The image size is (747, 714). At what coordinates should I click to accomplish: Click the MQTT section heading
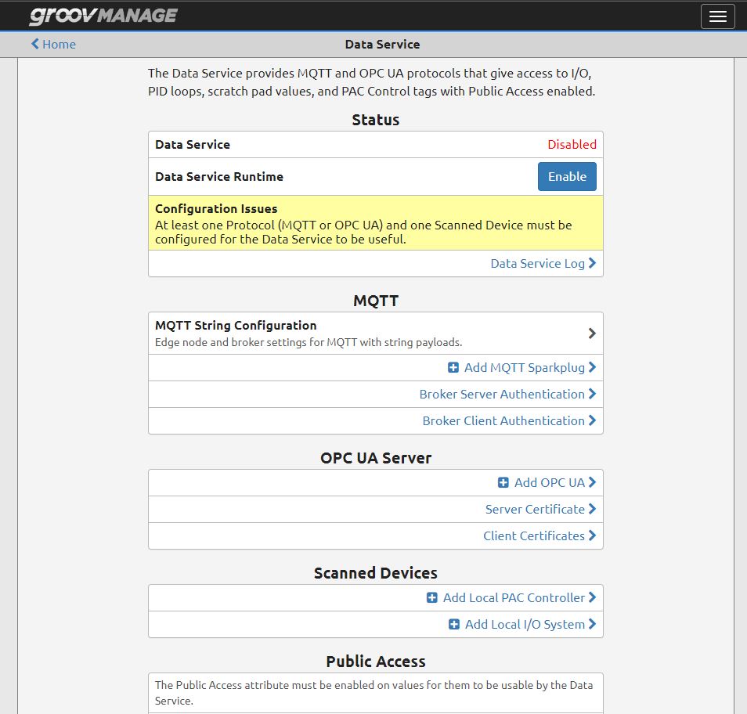pos(375,301)
